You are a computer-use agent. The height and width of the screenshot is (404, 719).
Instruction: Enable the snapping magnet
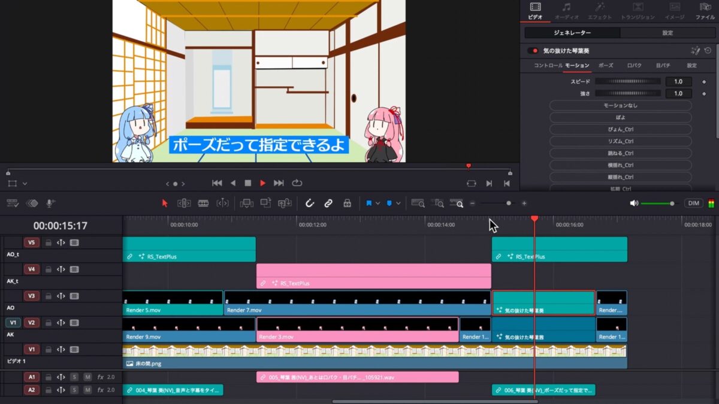pyautogui.click(x=310, y=203)
